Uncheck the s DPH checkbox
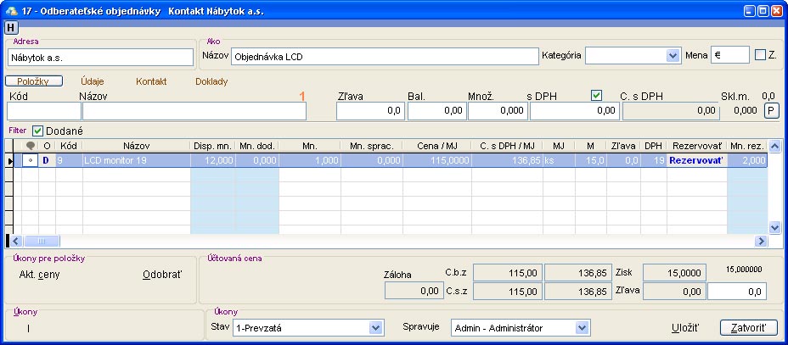788x345 pixels. pos(596,95)
